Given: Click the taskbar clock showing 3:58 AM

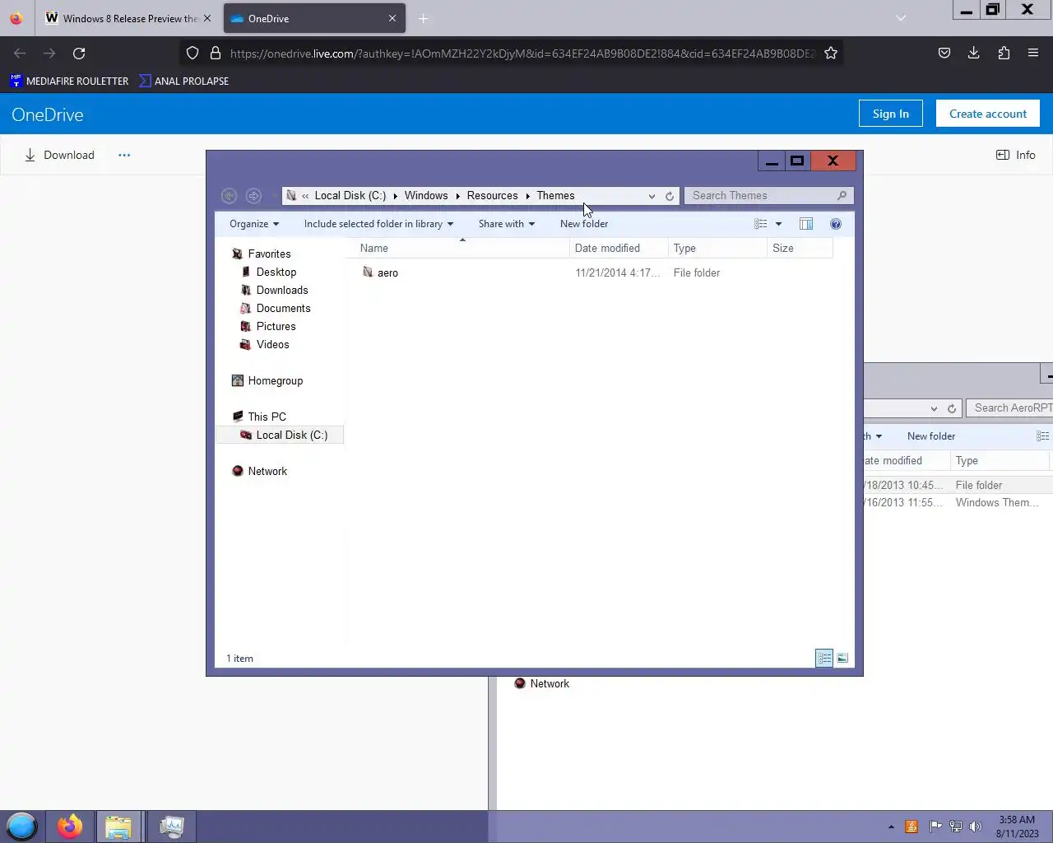Looking at the screenshot, I should click(1018, 827).
